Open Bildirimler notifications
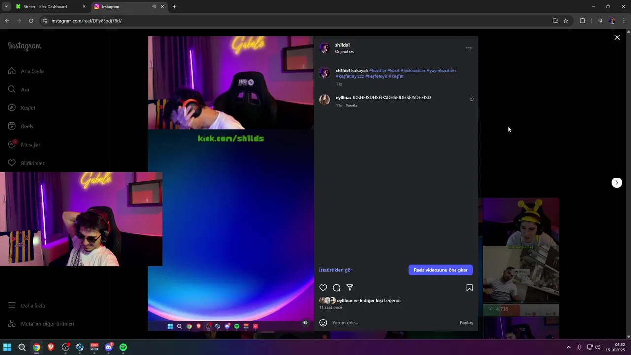 pyautogui.click(x=26, y=163)
